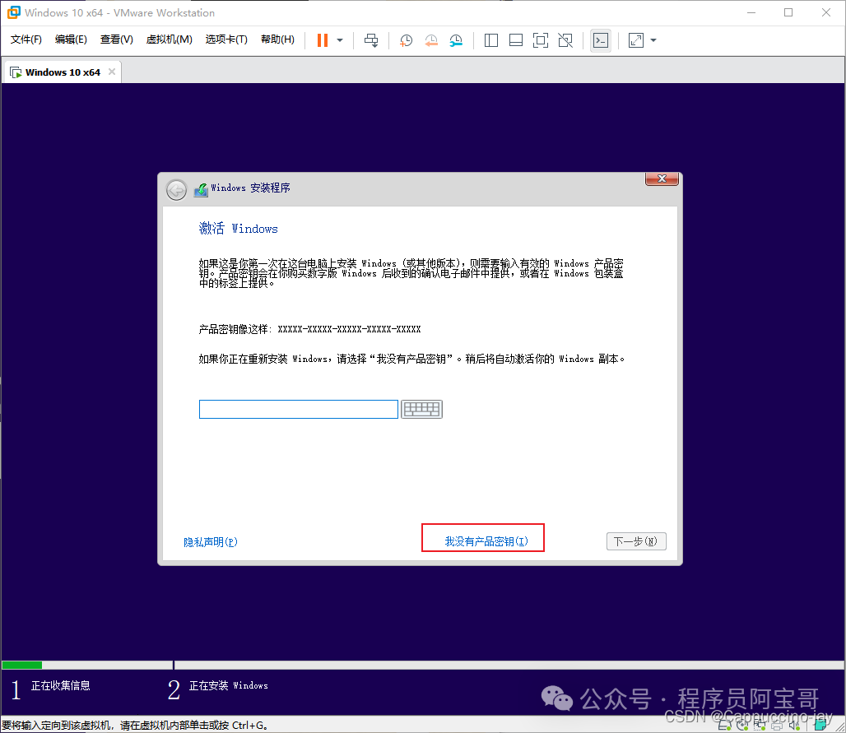This screenshot has height=733, width=846.
Task: Click the printer status icon
Action: pos(777,725)
